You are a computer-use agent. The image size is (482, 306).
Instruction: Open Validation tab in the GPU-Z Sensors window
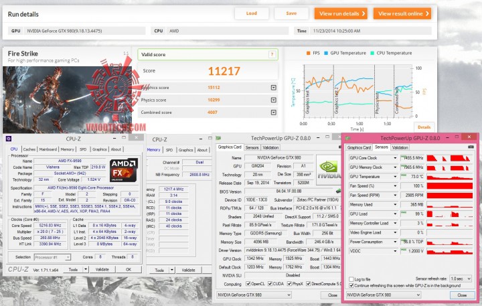pos(400,147)
